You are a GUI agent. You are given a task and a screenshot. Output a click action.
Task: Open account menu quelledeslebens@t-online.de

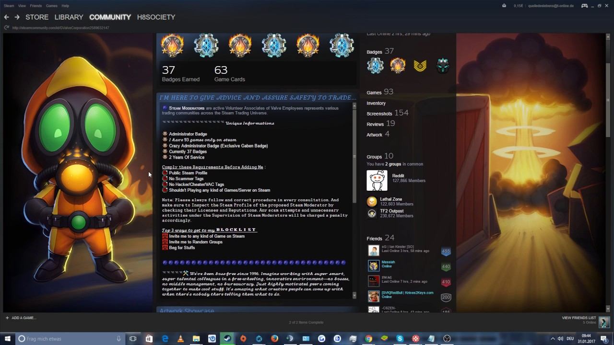[551, 6]
